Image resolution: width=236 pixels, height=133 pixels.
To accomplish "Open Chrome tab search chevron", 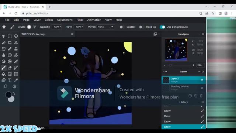I will click(206, 7).
